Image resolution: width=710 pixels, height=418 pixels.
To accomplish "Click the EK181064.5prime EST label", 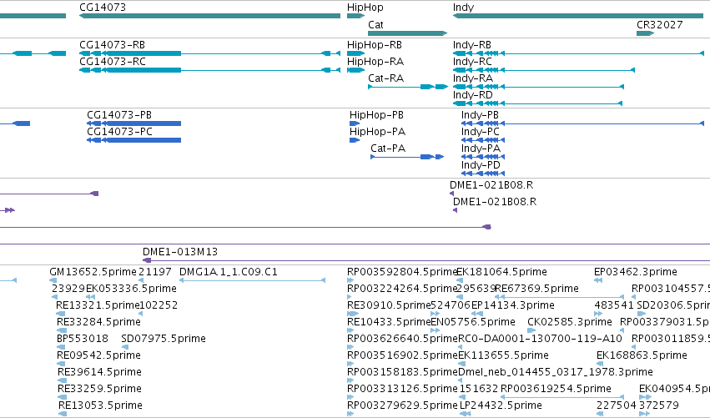I will click(x=501, y=272).
